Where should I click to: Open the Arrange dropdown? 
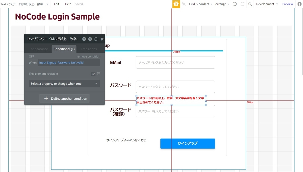point(221,4)
